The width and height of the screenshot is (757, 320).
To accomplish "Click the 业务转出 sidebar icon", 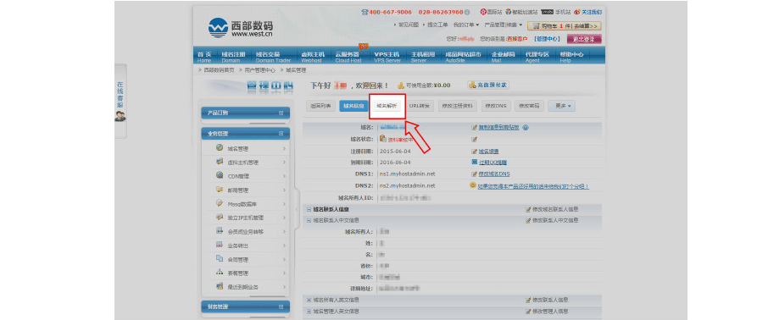I will click(x=220, y=245).
